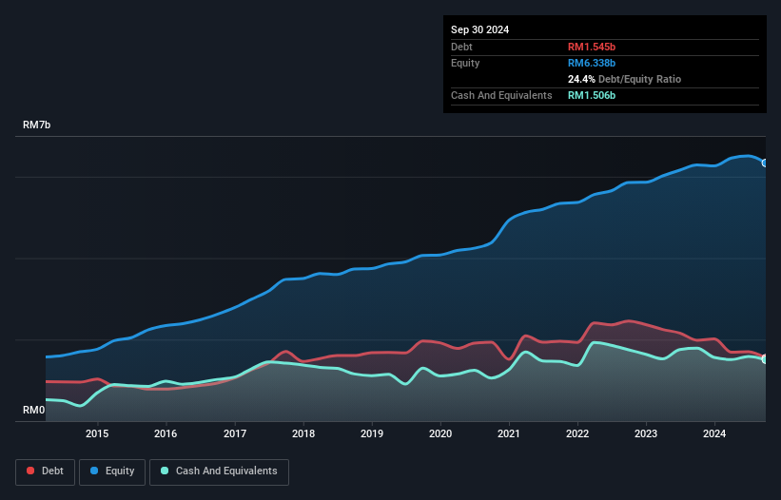
Task: Click the RM0 y-axis label
Action: (x=34, y=410)
